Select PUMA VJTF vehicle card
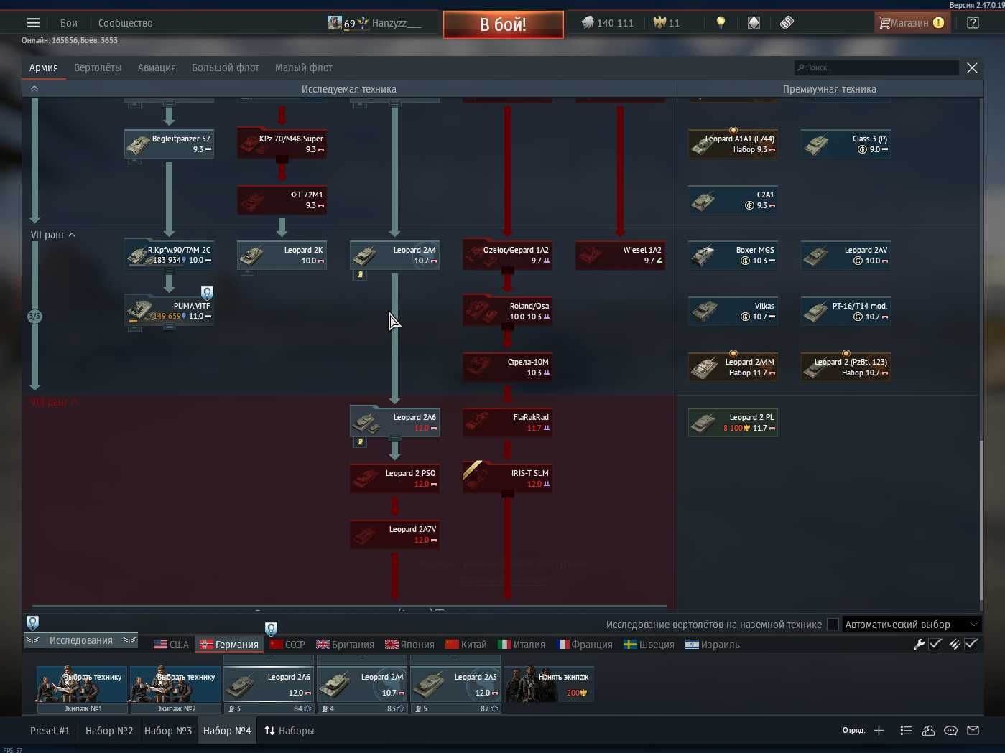This screenshot has width=1005, height=753. (169, 311)
